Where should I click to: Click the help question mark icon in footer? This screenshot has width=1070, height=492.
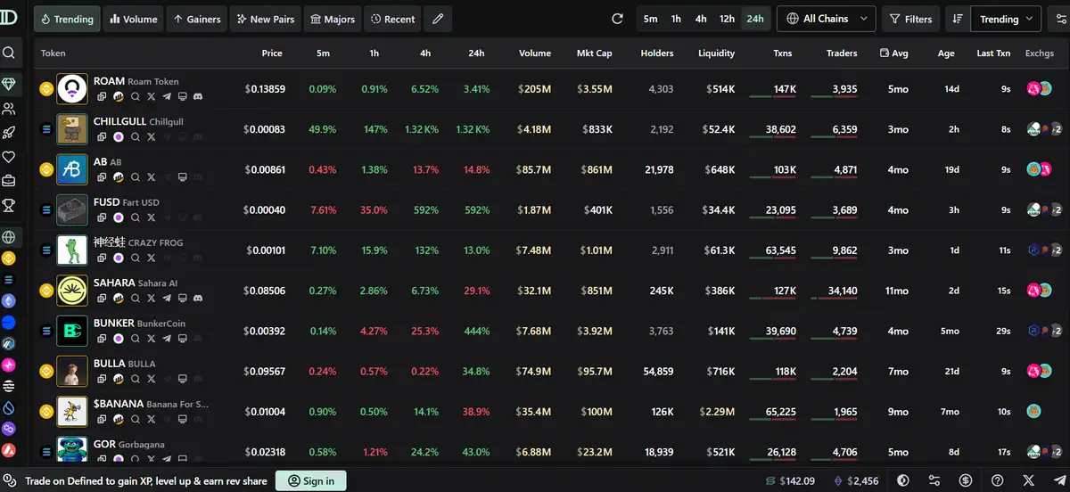[998, 480]
